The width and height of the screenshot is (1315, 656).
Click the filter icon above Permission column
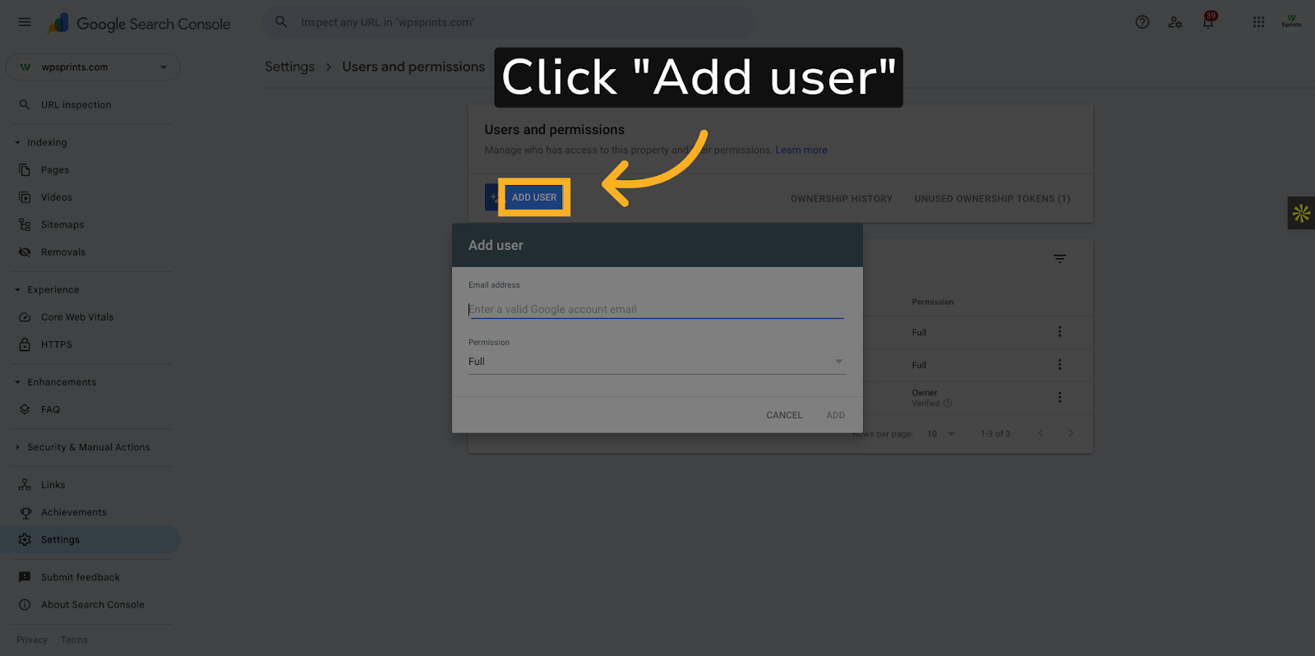coord(1060,259)
